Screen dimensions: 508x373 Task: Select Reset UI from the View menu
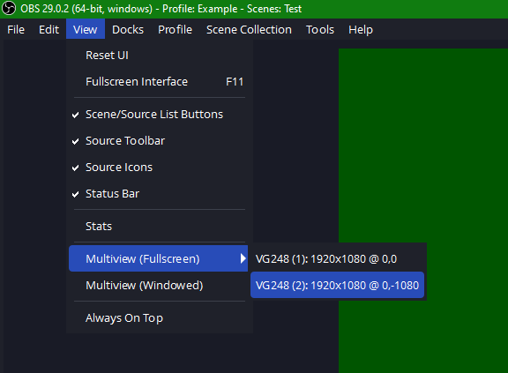pyautogui.click(x=159, y=56)
